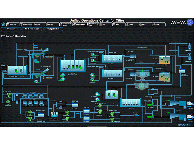Select the Mech Fine Screen view
The width and height of the screenshot is (194, 145).
pyautogui.click(x=32, y=29)
